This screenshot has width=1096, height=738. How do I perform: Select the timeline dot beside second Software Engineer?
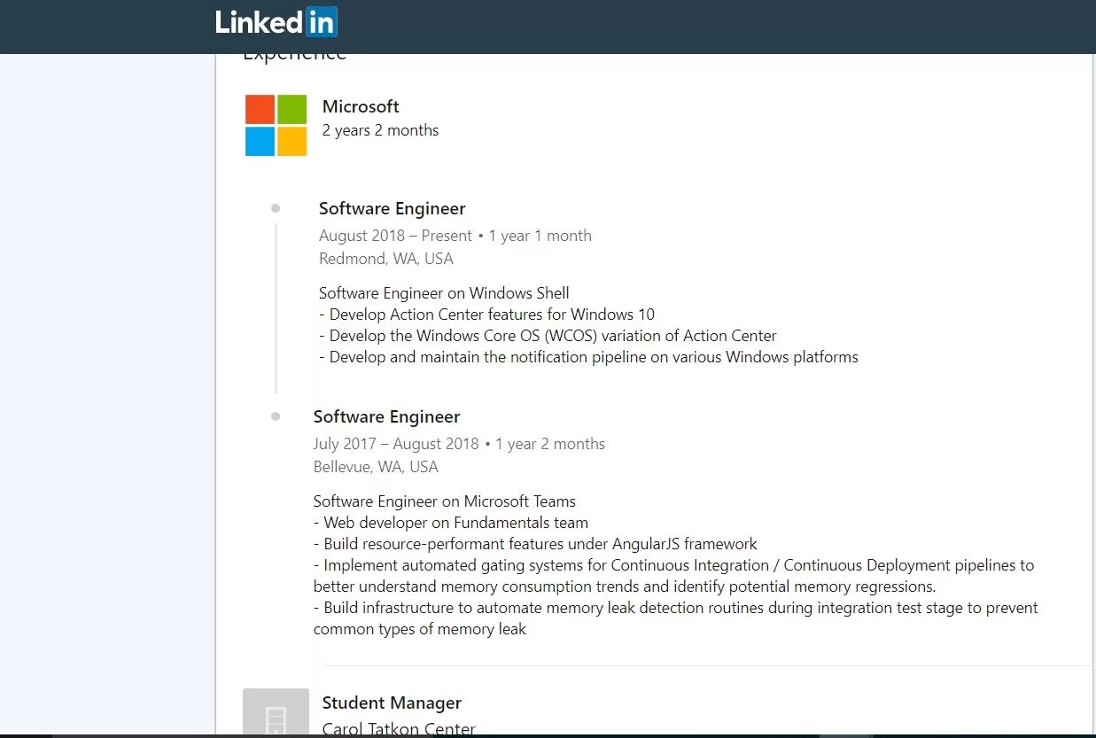[x=276, y=416]
